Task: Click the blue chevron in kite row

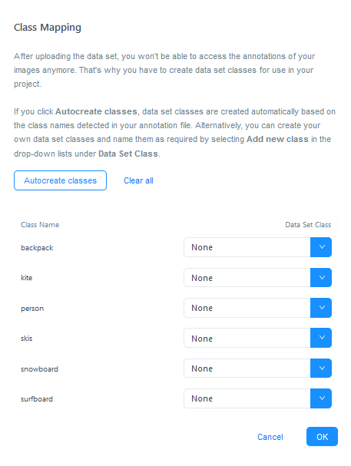Action: [x=321, y=278]
